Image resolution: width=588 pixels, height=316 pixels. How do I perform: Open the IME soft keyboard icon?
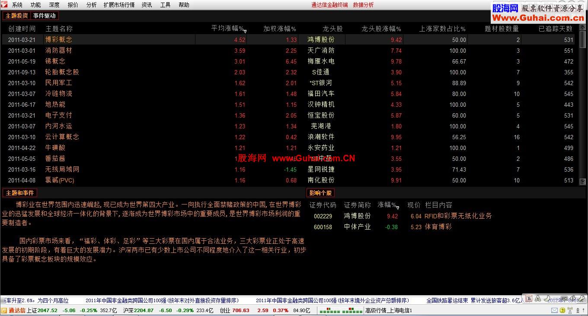tap(564, 299)
